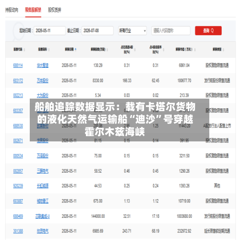Viewport: 240px width, 240px height.
Task: Toggle 解禁日期 column sort arrow
Action: point(75,50)
